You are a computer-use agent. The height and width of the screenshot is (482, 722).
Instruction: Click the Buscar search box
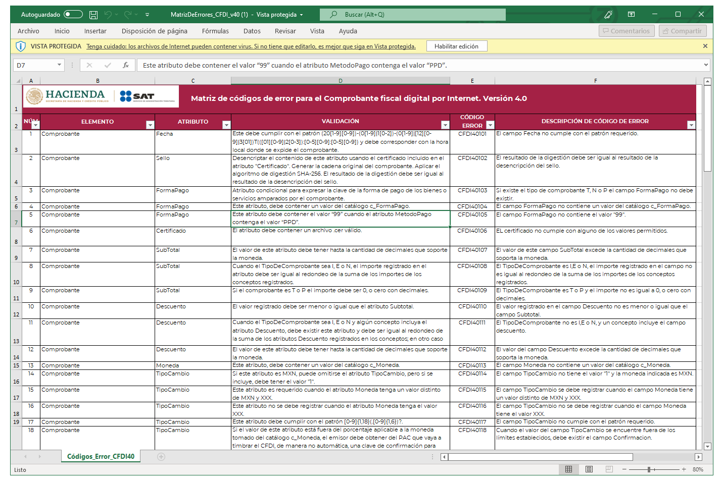tap(413, 15)
